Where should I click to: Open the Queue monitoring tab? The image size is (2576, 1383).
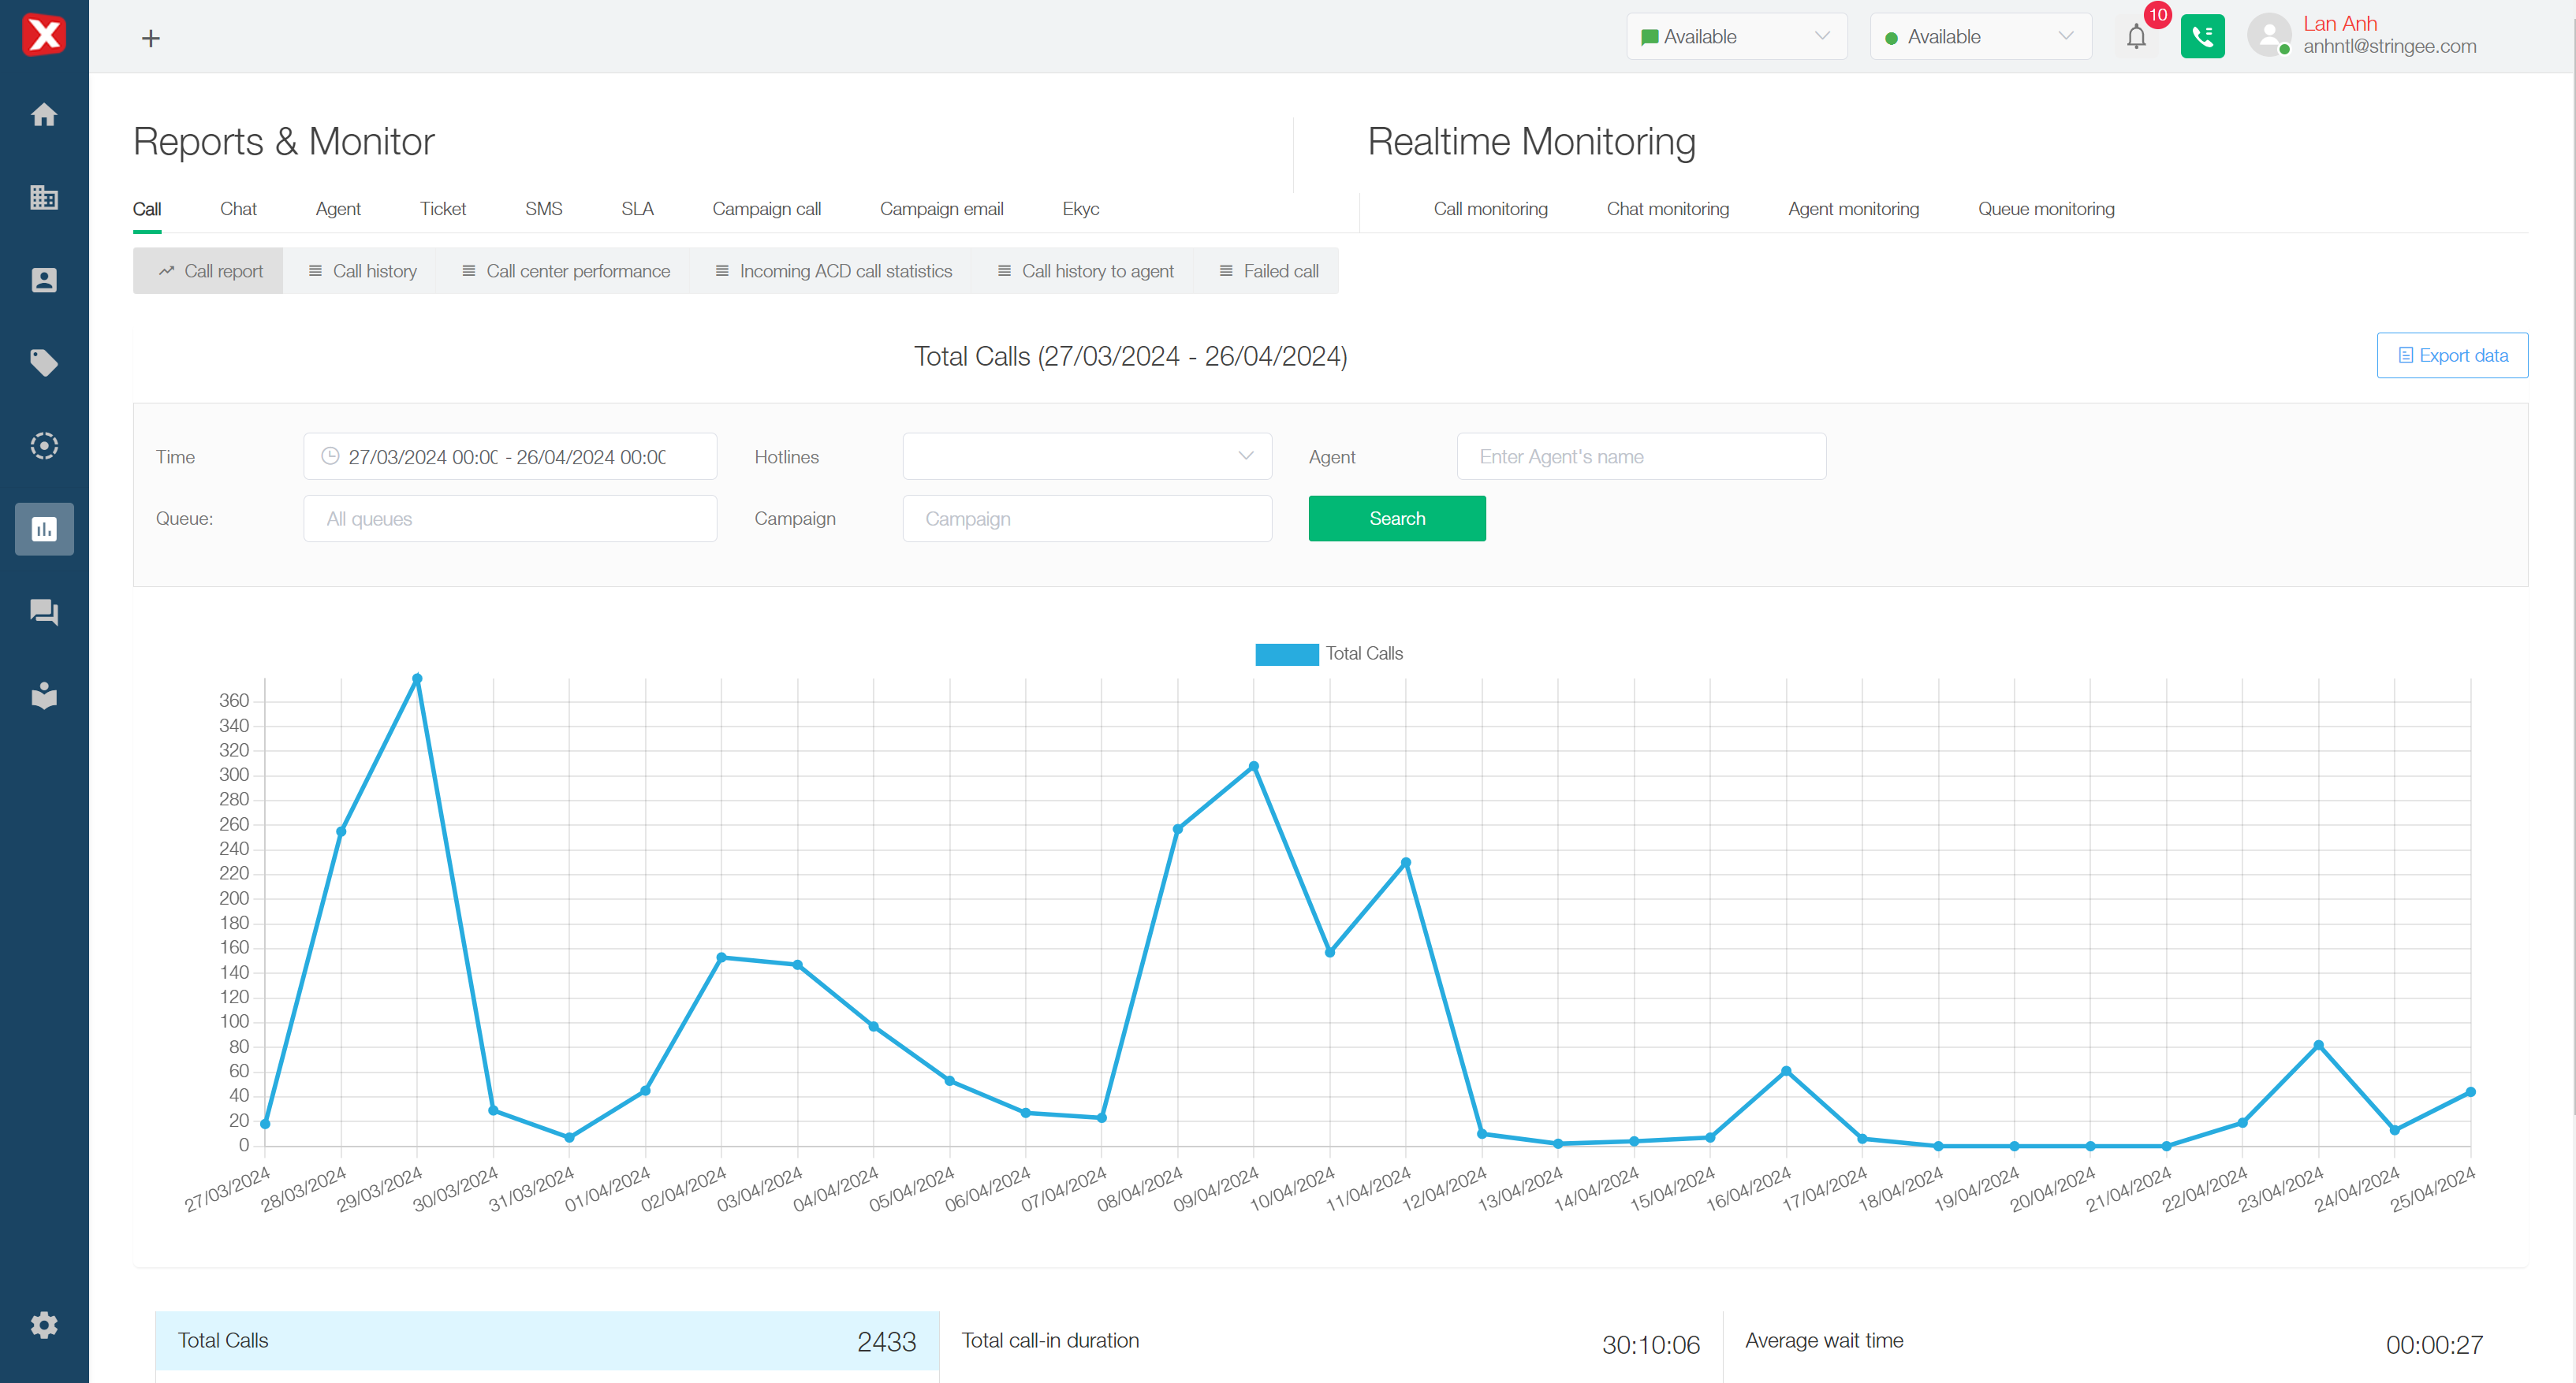coord(2046,209)
